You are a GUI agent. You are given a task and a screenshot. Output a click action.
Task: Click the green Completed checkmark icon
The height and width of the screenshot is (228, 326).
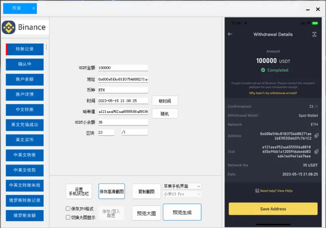(263, 70)
